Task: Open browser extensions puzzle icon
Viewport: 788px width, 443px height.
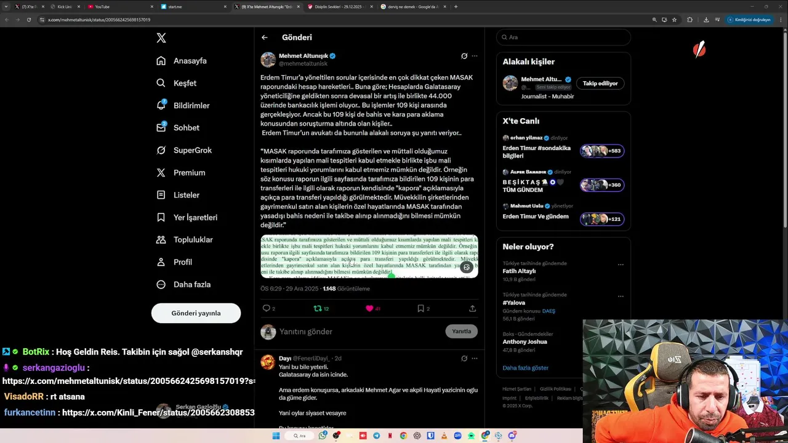Action: (689, 20)
